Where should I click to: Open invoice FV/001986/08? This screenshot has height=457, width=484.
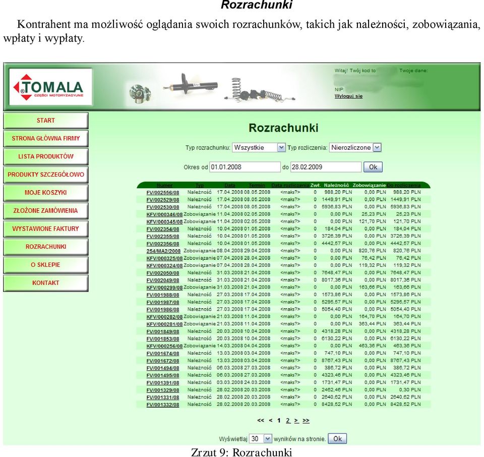(x=163, y=310)
